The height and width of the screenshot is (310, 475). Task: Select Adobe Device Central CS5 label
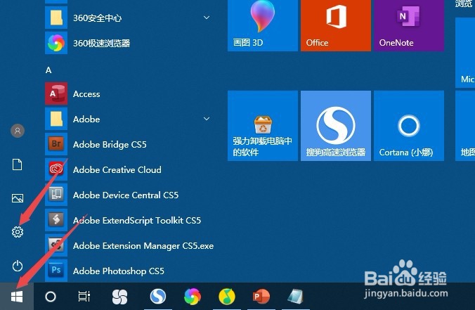pos(126,195)
